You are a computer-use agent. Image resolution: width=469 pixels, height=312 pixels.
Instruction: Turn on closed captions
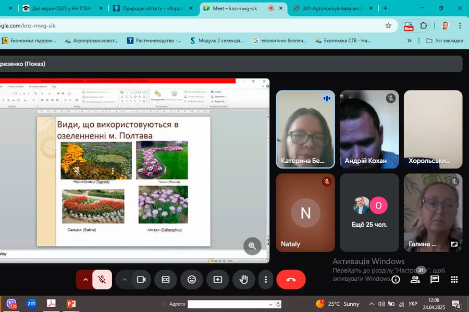(166, 279)
